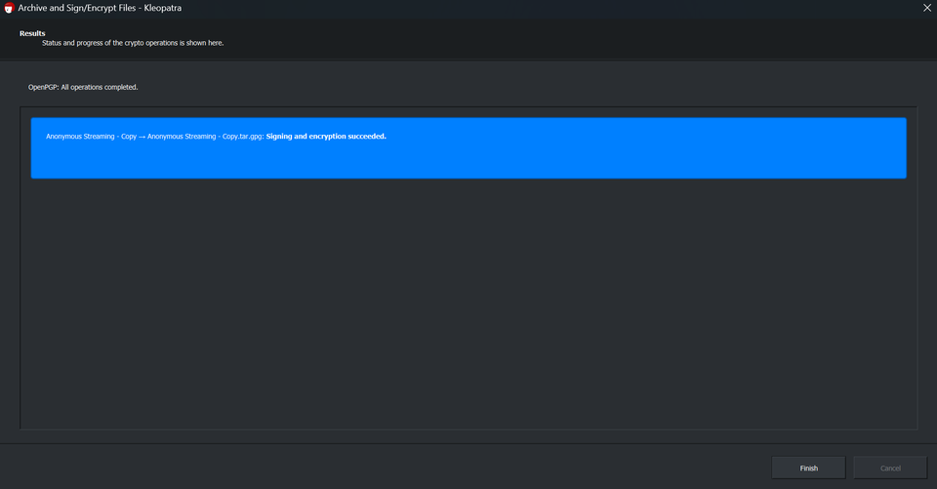Click empty part of the dark Results header banner
Screen dimensions: 937x489
click(x=586, y=39)
